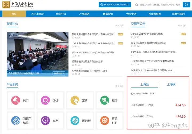The width and height of the screenshot is (192, 134).
Task: Switch to the 上海银 tab
Action: 171,84
